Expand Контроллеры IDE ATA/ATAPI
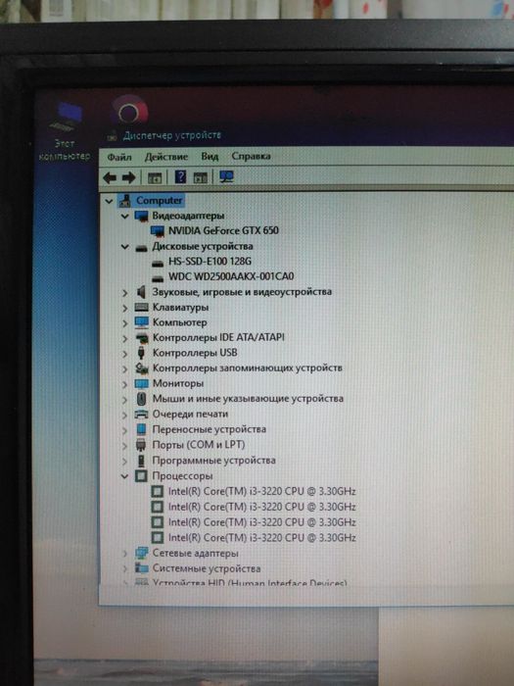 tap(125, 339)
